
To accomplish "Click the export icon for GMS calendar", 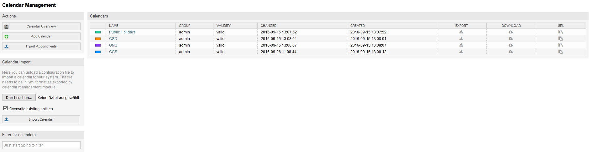I will coord(461,45).
